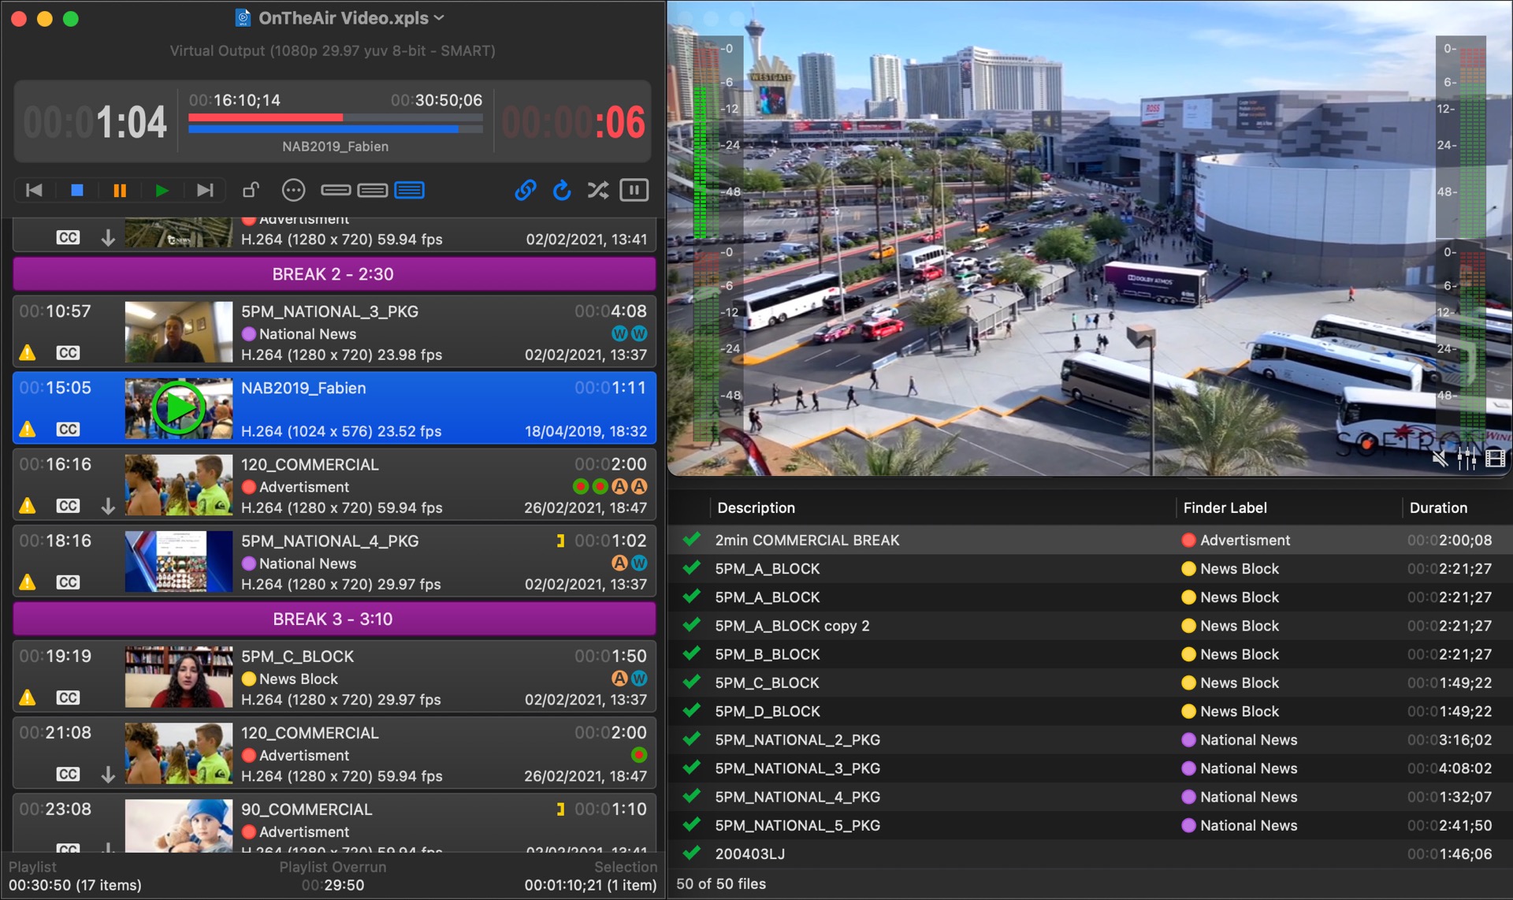Viewport: 1513px width, 900px height.
Task: Open the audio mixer sliders icon
Action: click(x=1467, y=458)
